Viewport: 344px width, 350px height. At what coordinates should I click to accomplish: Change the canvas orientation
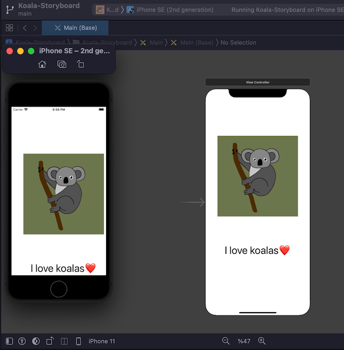[x=50, y=341]
